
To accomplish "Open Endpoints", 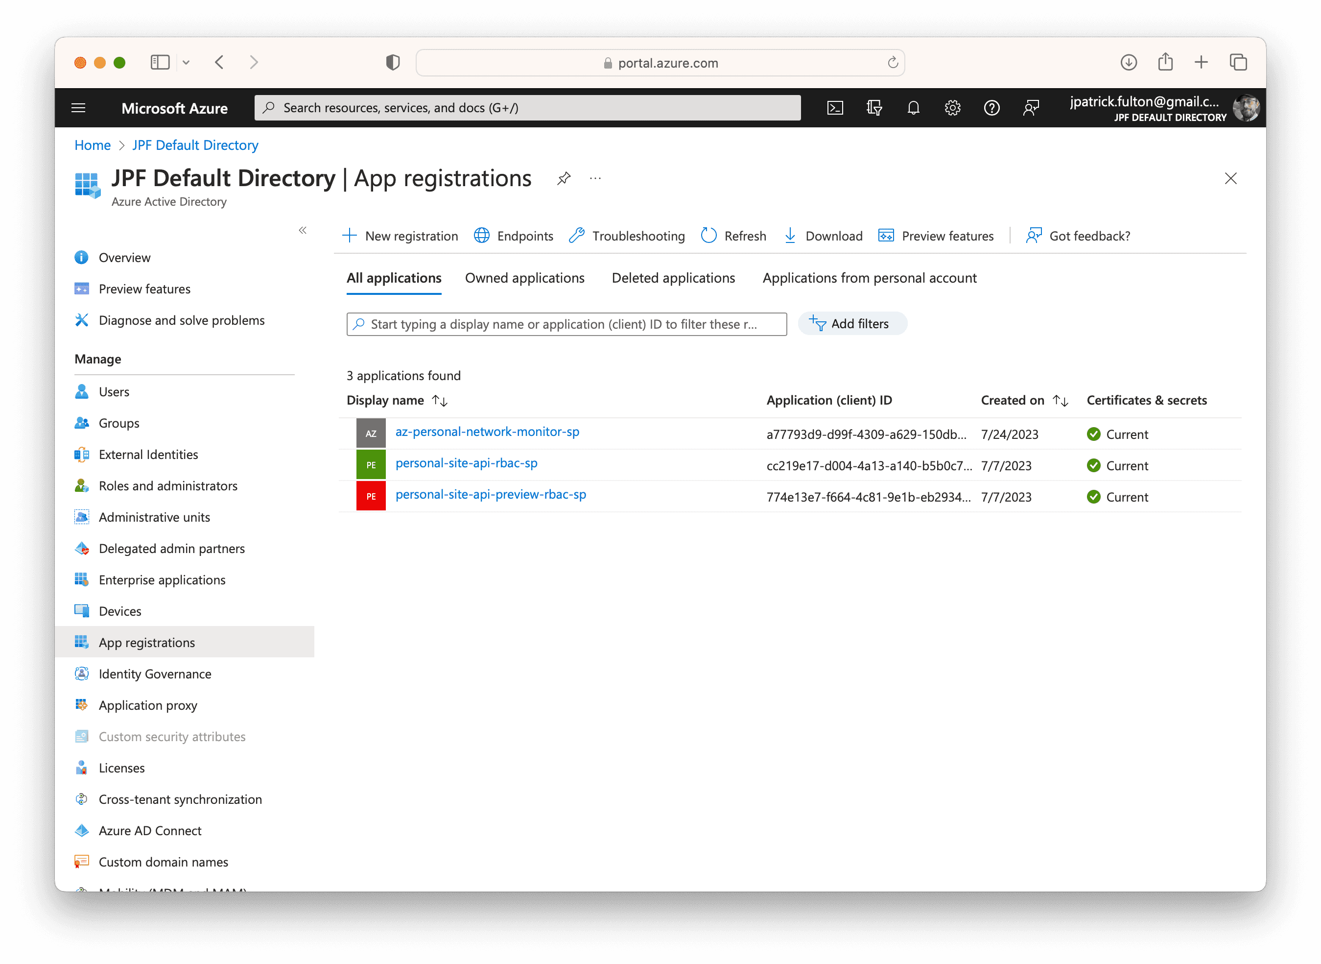I will point(514,236).
